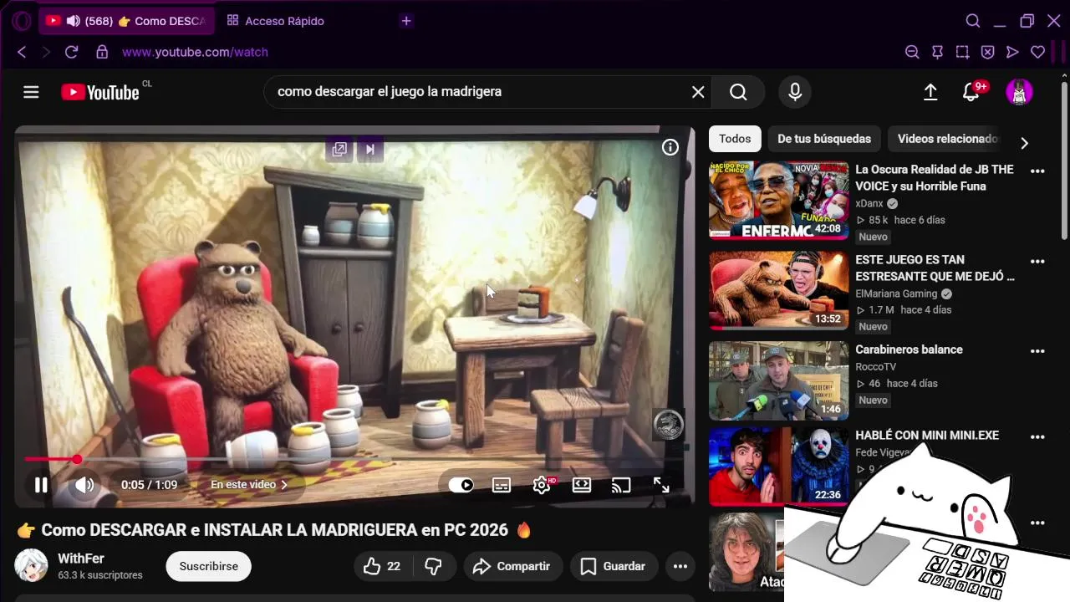Screen dimensions: 1070x602
Task: Zoom out using the address bar magnifier icon
Action: pos(912,52)
